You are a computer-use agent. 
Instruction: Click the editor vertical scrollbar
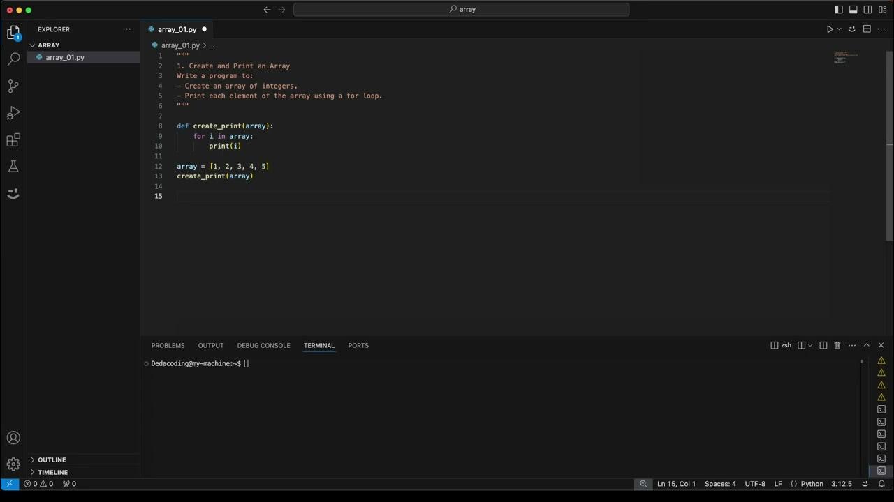pyautogui.click(x=889, y=145)
